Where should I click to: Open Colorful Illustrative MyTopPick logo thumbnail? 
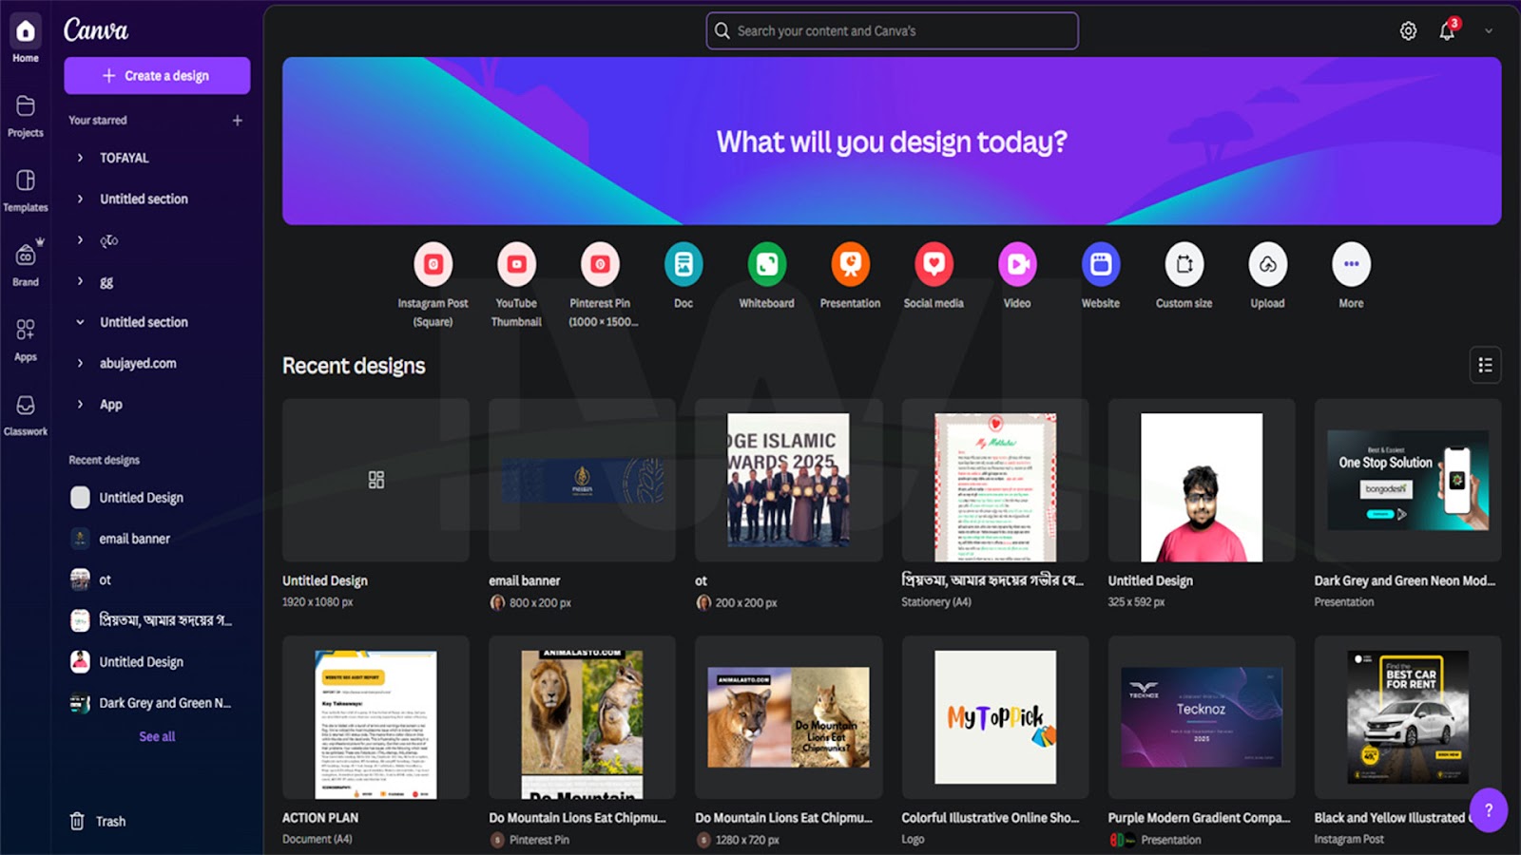coord(995,717)
